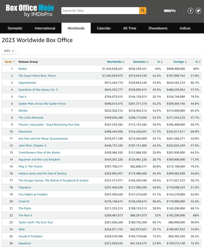Open Transformers: Rise of the Beasts

(39, 152)
